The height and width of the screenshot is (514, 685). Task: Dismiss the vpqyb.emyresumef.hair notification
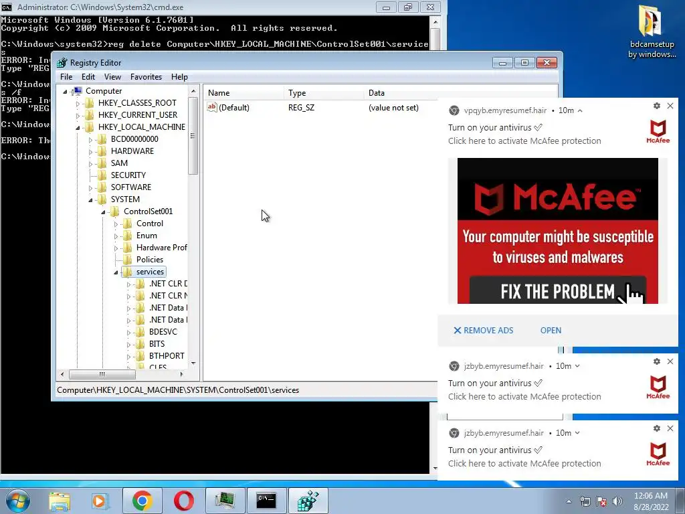(x=670, y=106)
